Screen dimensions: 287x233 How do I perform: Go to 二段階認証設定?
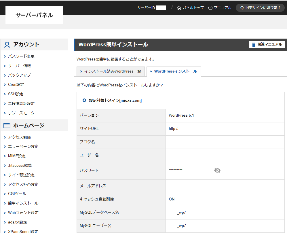(21, 104)
